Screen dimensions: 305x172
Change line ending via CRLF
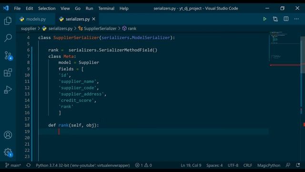coord(248,165)
